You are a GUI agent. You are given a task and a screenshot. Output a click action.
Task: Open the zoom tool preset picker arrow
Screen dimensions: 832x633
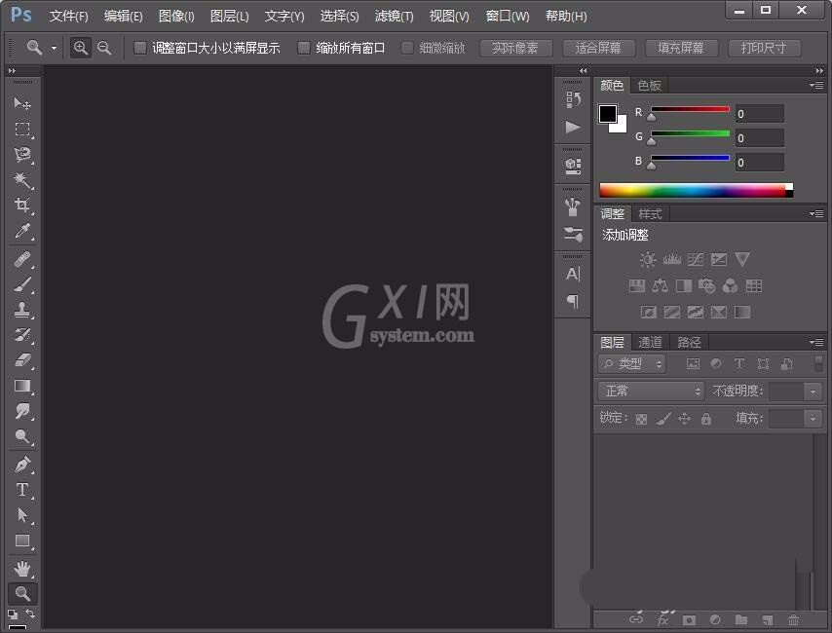(55, 48)
